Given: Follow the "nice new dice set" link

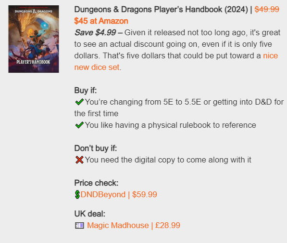Looking at the screenshot, I should coord(176,61).
